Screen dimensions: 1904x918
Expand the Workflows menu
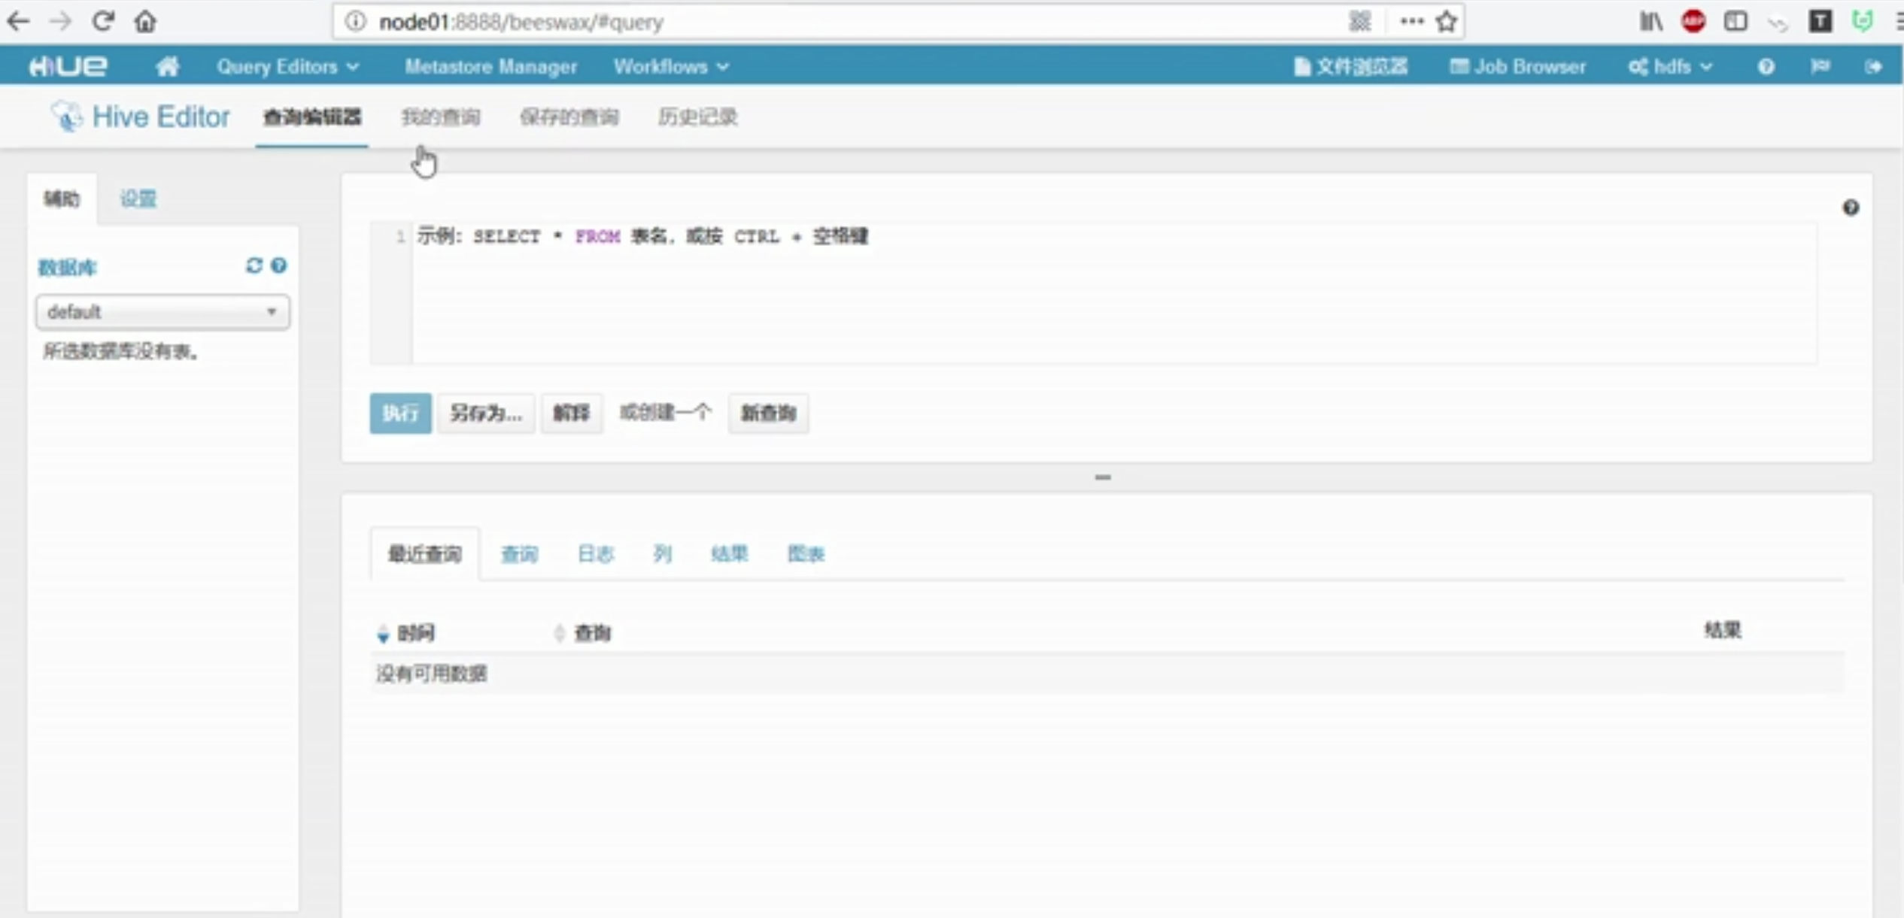670,67
